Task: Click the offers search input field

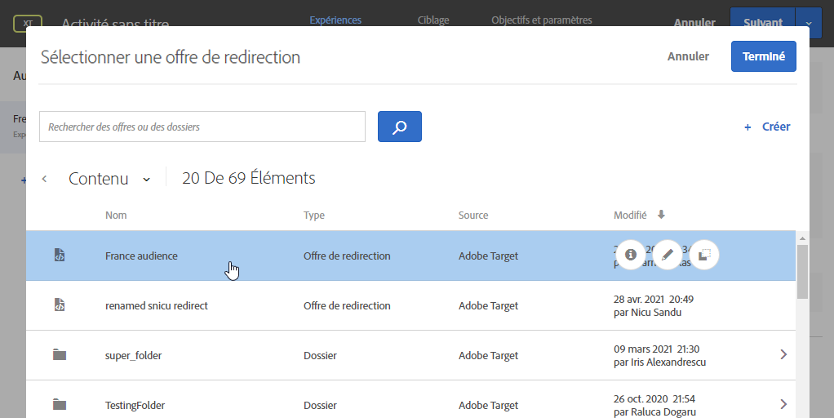Action: tap(202, 127)
